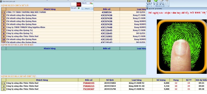Click the Giờ dự kiến column header
The image size is (207, 94).
[x=201, y=80]
